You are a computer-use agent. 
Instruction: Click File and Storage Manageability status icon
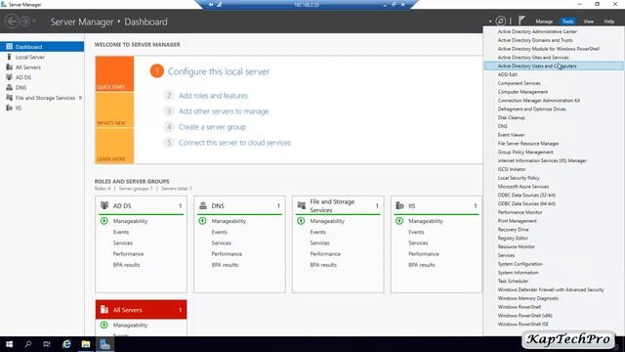[301, 221]
